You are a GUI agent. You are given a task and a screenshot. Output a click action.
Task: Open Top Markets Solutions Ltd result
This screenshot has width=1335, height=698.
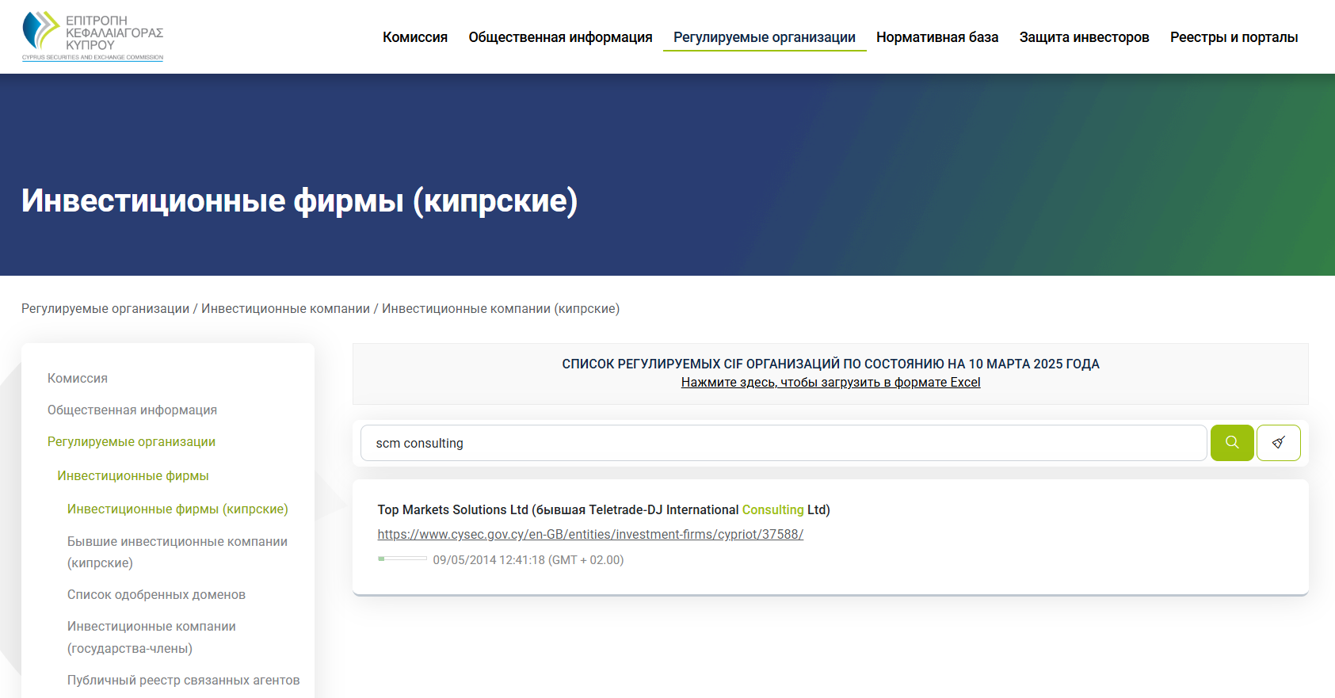(x=603, y=509)
